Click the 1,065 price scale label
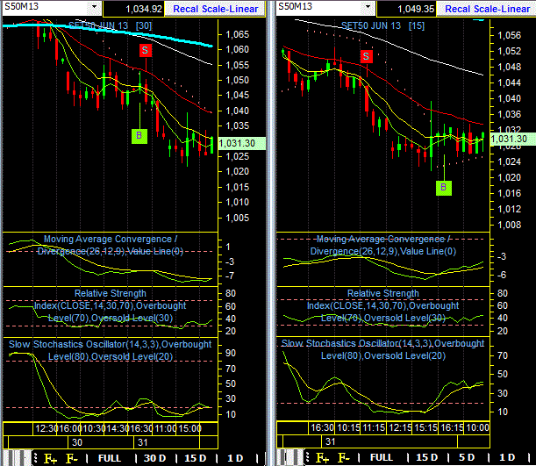 [x=237, y=34]
